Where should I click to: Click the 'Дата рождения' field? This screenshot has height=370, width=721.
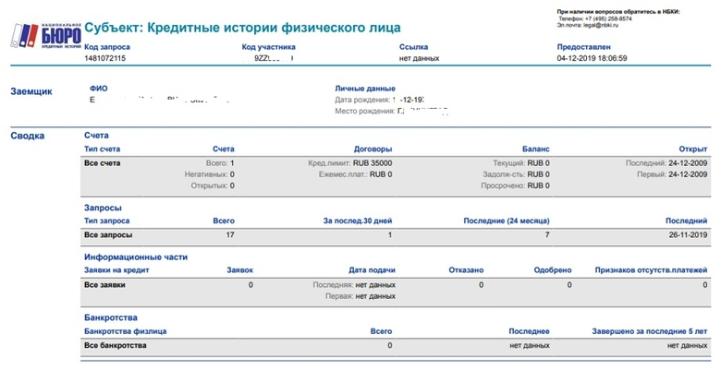point(379,100)
